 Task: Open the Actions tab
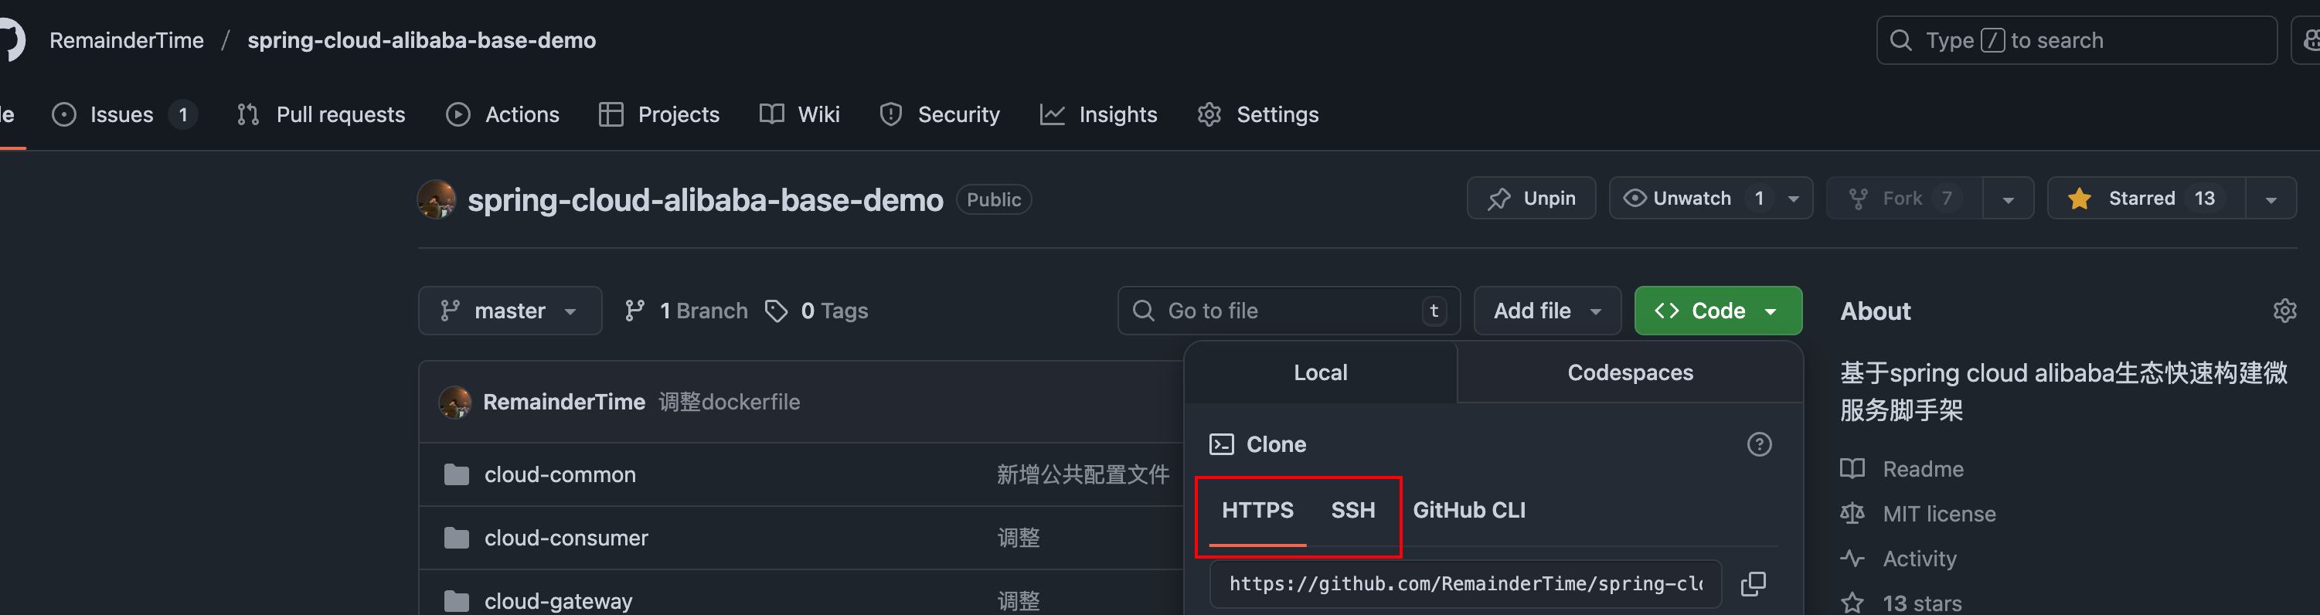pyautogui.click(x=503, y=114)
